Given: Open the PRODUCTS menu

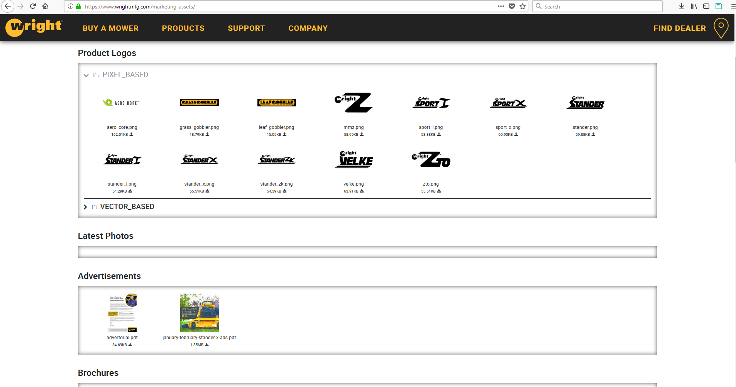Looking at the screenshot, I should pos(183,28).
